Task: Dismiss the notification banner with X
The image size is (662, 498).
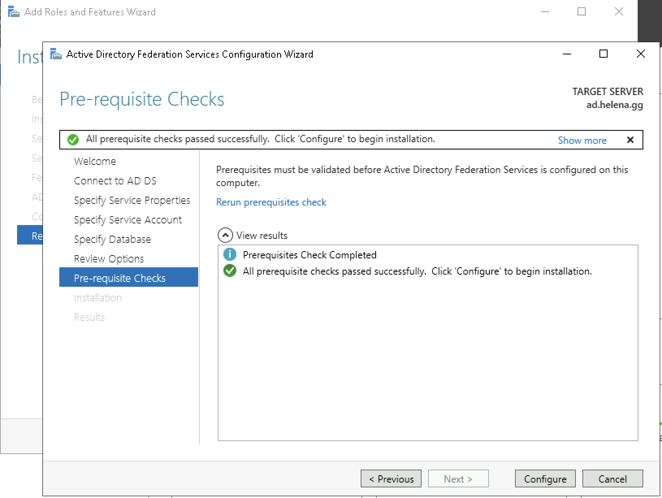Action: pyautogui.click(x=630, y=140)
